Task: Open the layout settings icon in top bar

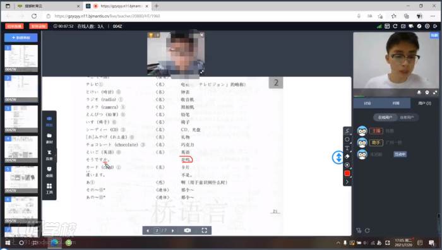Action: [387, 27]
